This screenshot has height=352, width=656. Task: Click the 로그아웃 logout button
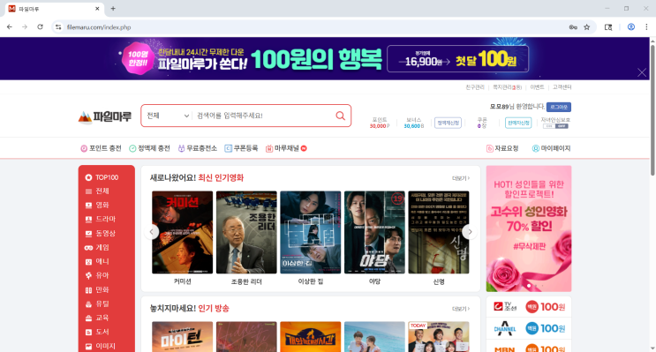[x=559, y=107]
